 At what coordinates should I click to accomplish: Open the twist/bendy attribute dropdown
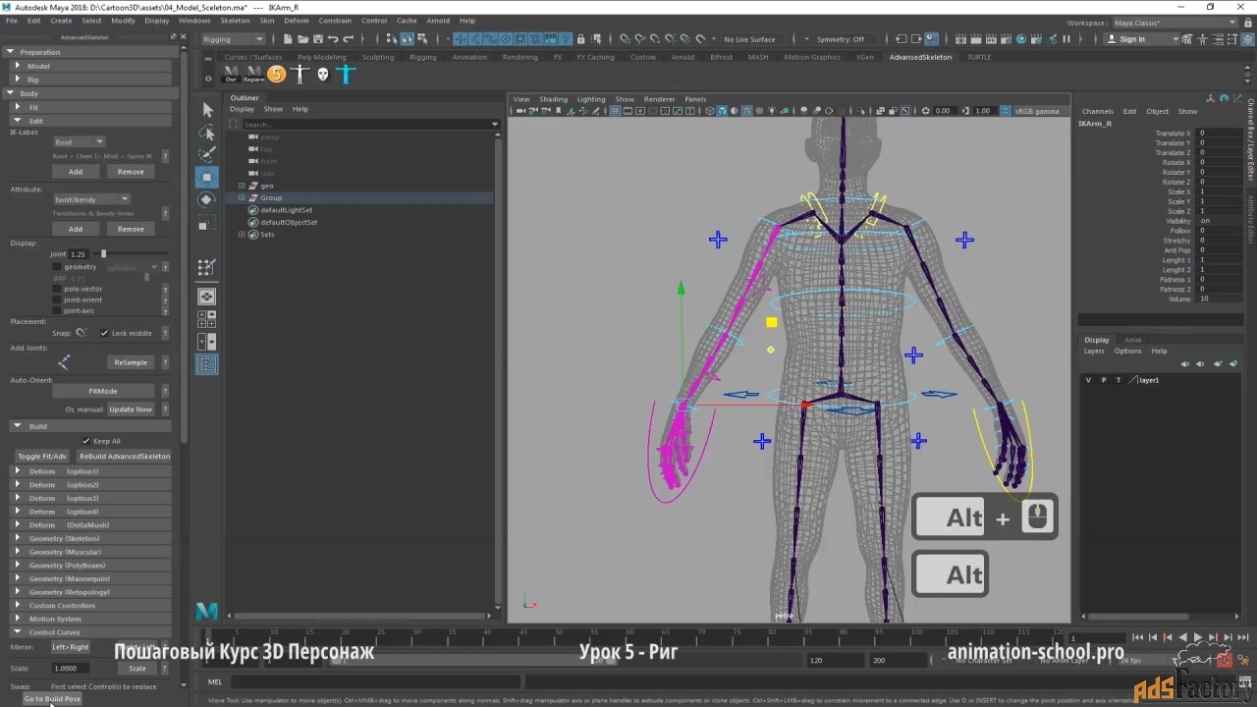(90, 199)
